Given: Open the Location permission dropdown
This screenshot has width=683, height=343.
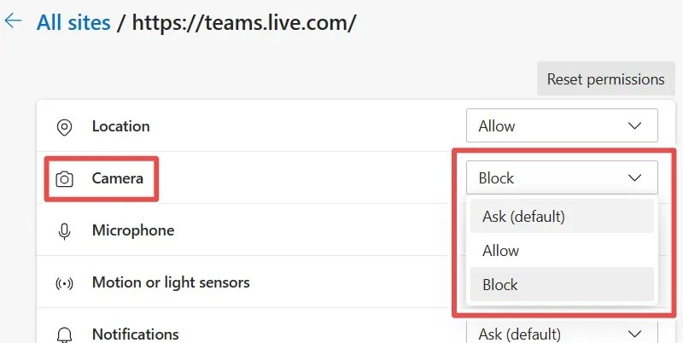Looking at the screenshot, I should [x=562, y=126].
